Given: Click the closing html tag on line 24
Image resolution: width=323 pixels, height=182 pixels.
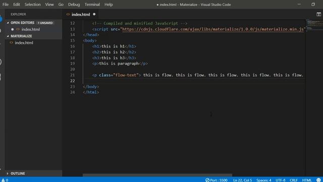Looking at the screenshot, I should pos(91,92).
